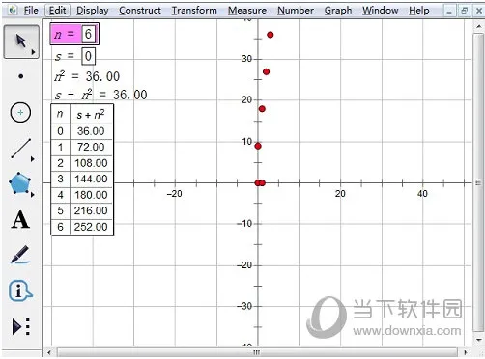This screenshot has width=485, height=359.
Task: Click the parameter s value box
Action: click(88, 56)
